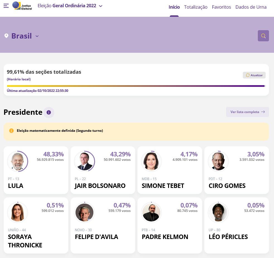Select Soraya Thronicke's candidate photo
The height and width of the screenshot is (258, 274).
[x=18, y=212]
